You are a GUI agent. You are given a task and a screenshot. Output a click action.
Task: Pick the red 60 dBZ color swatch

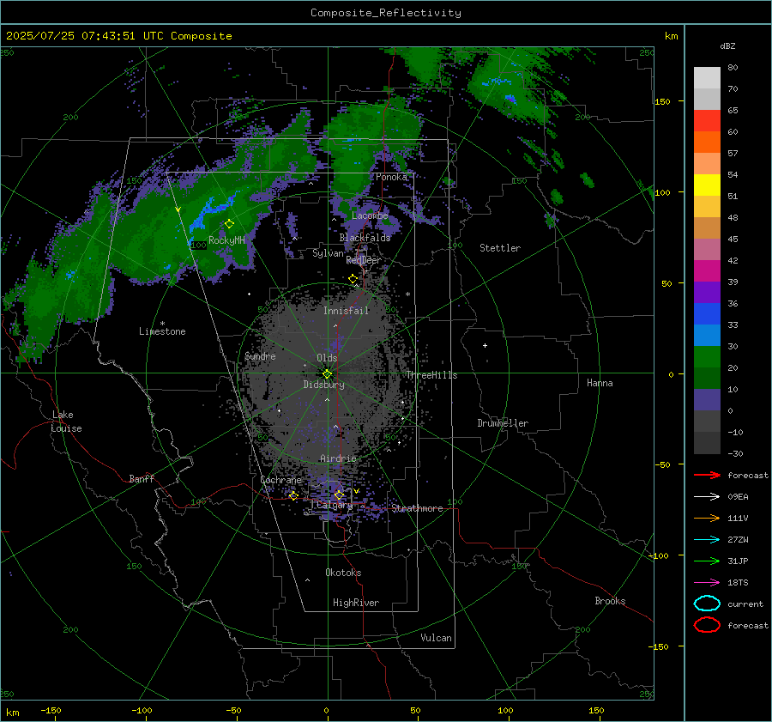(707, 121)
